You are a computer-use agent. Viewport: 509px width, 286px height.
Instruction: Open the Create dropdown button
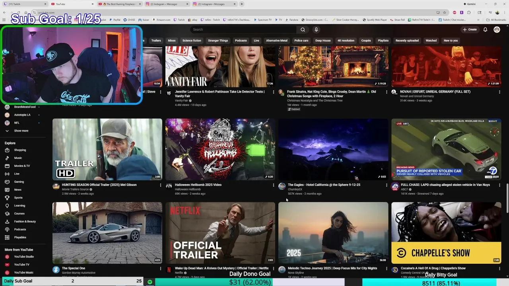click(470, 29)
